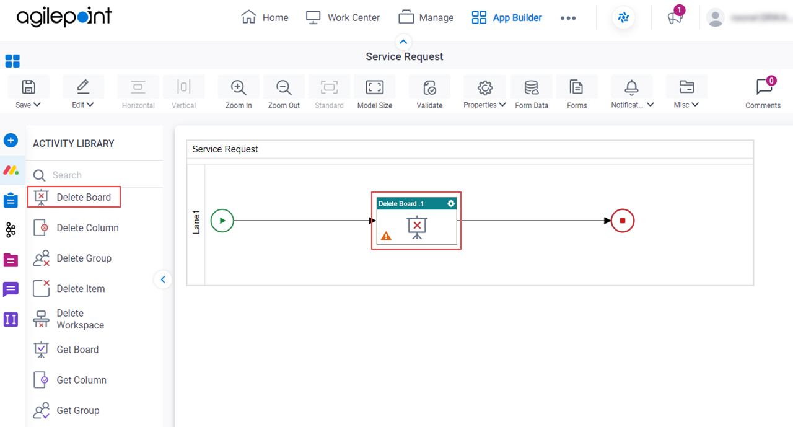793x427 pixels.
Task: Click the pinwheel AI assistant icon
Action: point(624,18)
